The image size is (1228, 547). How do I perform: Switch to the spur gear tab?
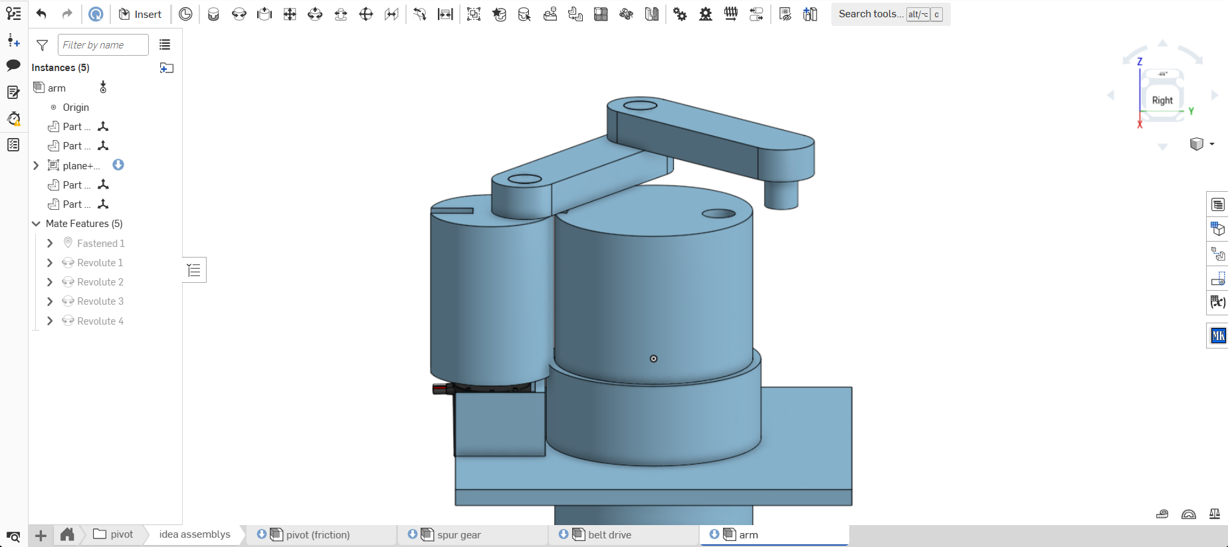459,535
